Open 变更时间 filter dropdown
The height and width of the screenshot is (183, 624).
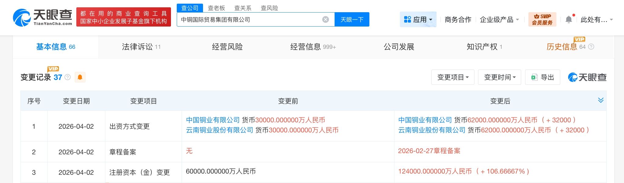[499, 77]
